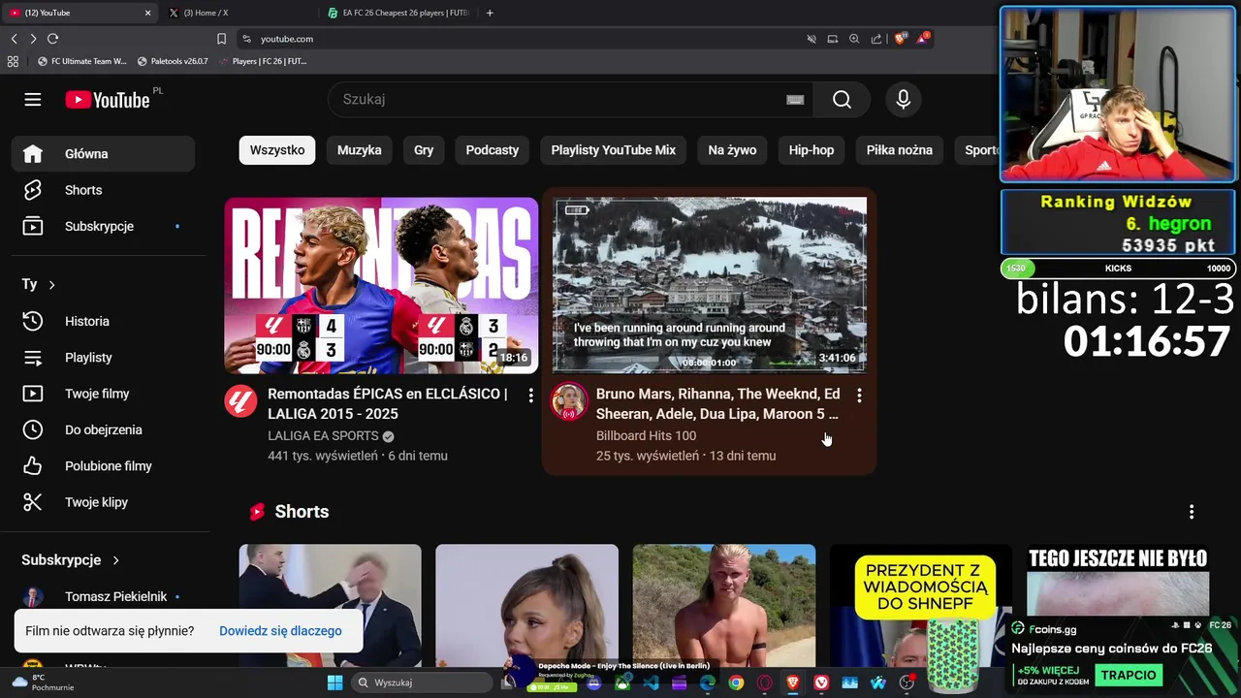This screenshot has height=698, width=1241.
Task: Click the zoom magnifier in the address bar
Action: [x=854, y=39]
